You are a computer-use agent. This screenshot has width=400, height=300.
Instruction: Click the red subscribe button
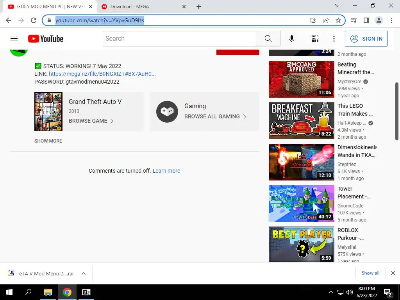click(238, 52)
